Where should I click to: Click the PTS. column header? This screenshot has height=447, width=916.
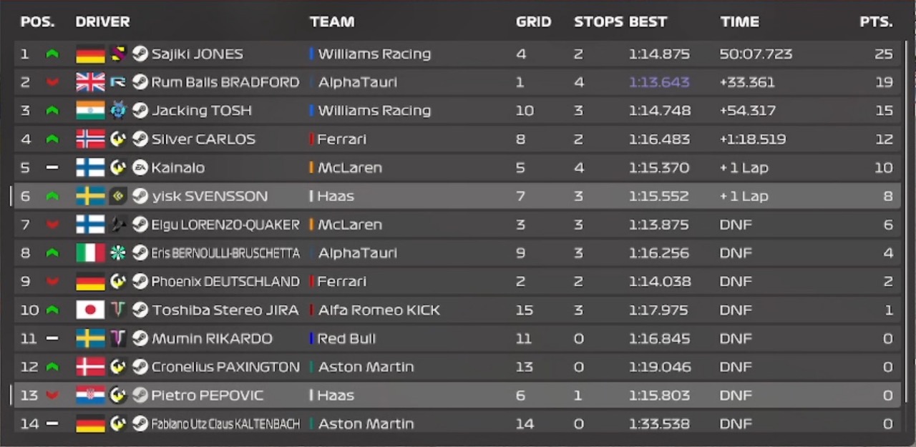coord(876,21)
